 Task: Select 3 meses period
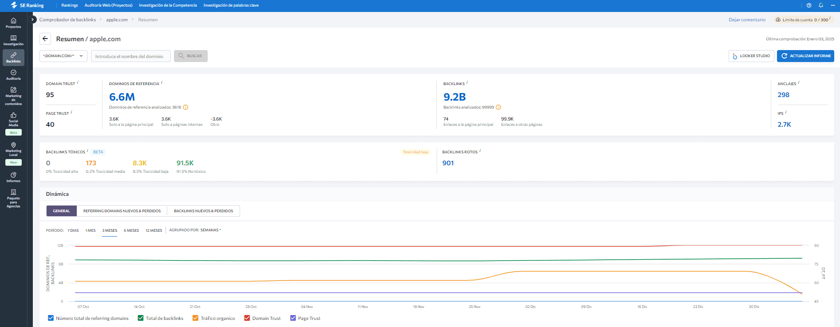click(110, 230)
